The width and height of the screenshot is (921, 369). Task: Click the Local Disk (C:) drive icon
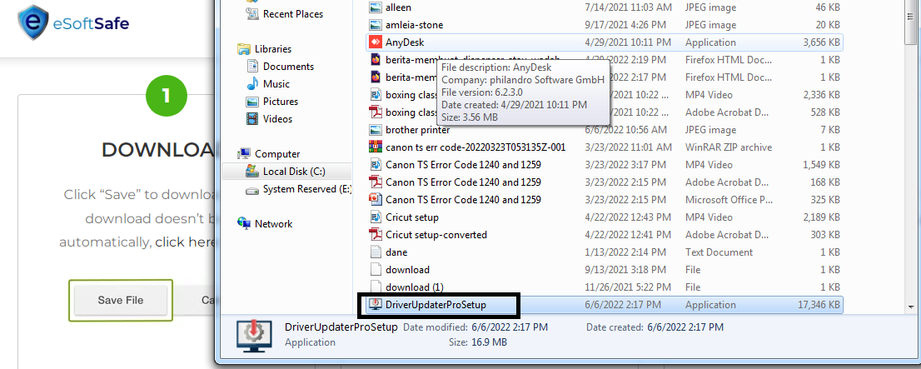coord(252,172)
